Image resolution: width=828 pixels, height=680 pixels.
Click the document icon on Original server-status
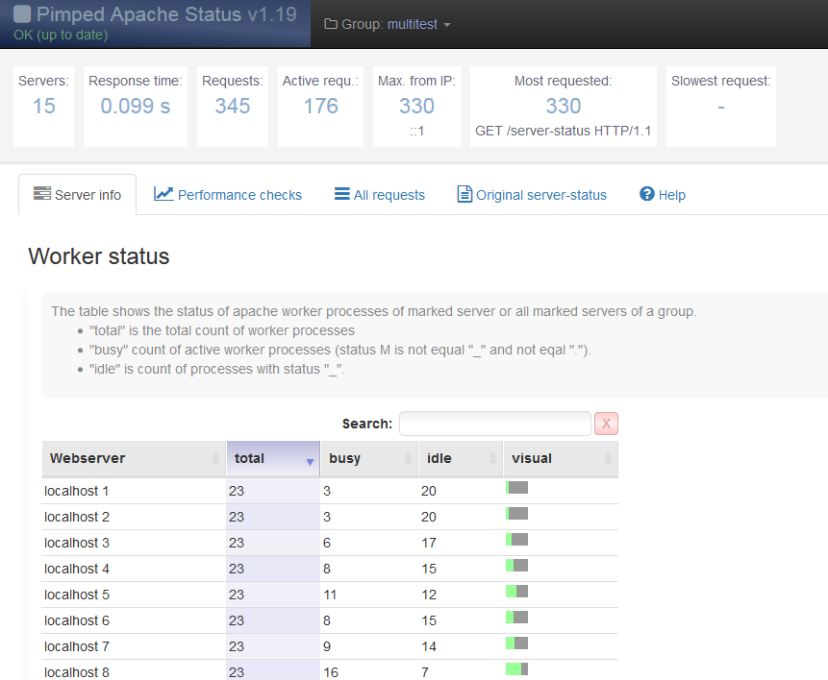coord(464,194)
